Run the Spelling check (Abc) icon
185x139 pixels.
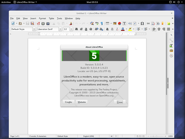97,23
